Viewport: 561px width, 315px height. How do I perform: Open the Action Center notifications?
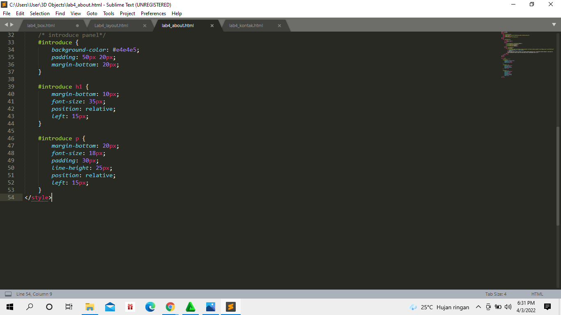(x=547, y=307)
